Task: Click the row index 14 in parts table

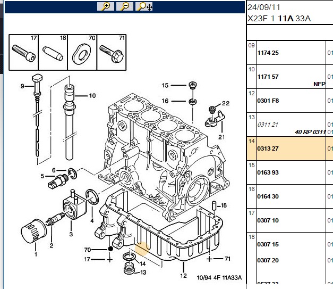Action: (251, 141)
